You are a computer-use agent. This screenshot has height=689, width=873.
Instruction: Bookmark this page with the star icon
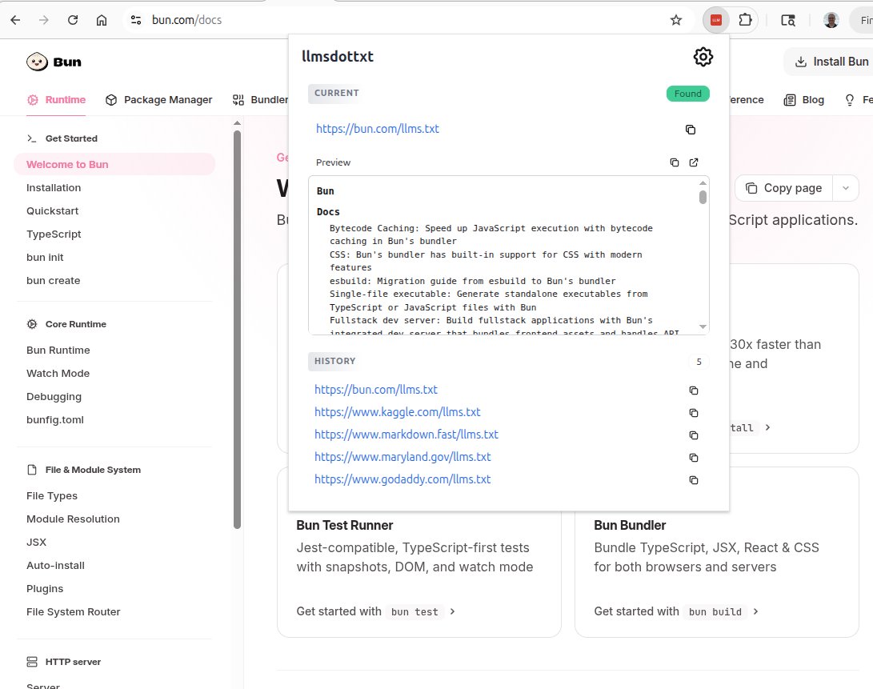[676, 21]
